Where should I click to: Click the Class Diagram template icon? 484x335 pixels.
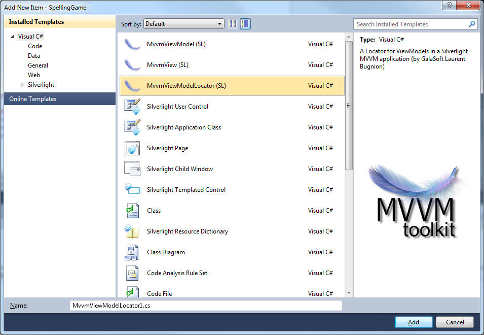point(132,252)
